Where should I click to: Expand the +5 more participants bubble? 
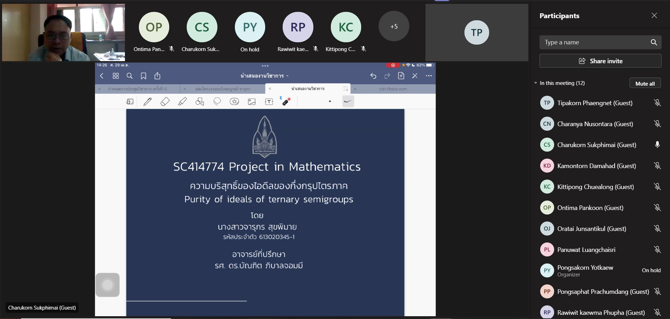tap(394, 27)
